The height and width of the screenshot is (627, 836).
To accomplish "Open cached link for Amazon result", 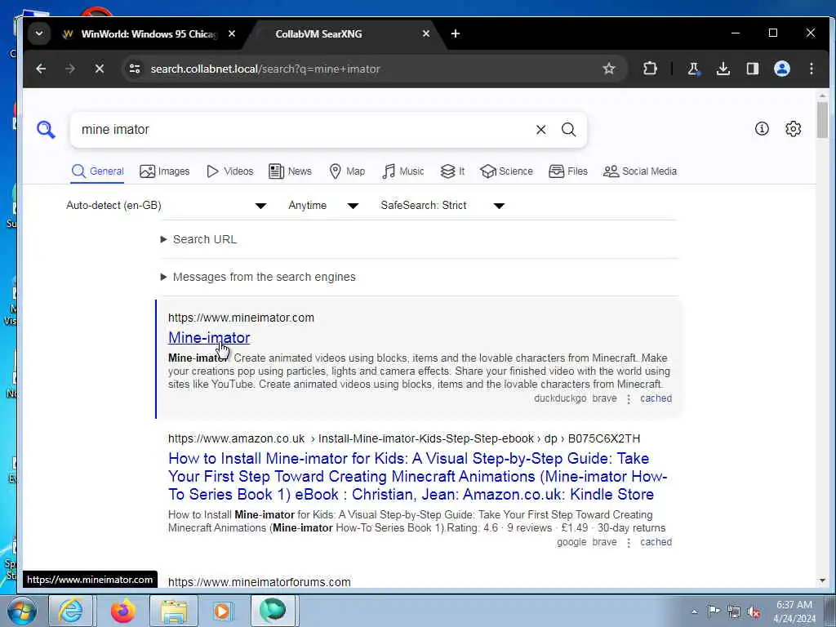I will pos(656,542).
